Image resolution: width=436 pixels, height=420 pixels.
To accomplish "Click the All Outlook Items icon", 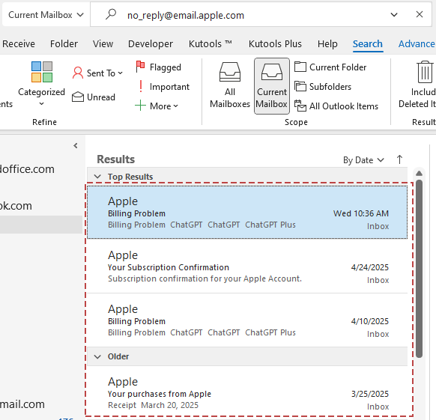I will (x=300, y=106).
